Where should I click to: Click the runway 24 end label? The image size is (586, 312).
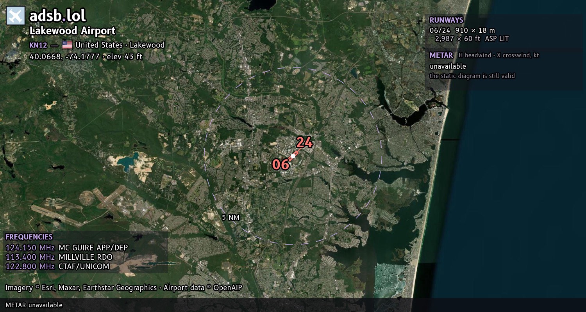pos(304,142)
